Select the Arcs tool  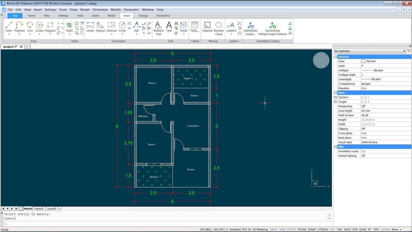30,27
